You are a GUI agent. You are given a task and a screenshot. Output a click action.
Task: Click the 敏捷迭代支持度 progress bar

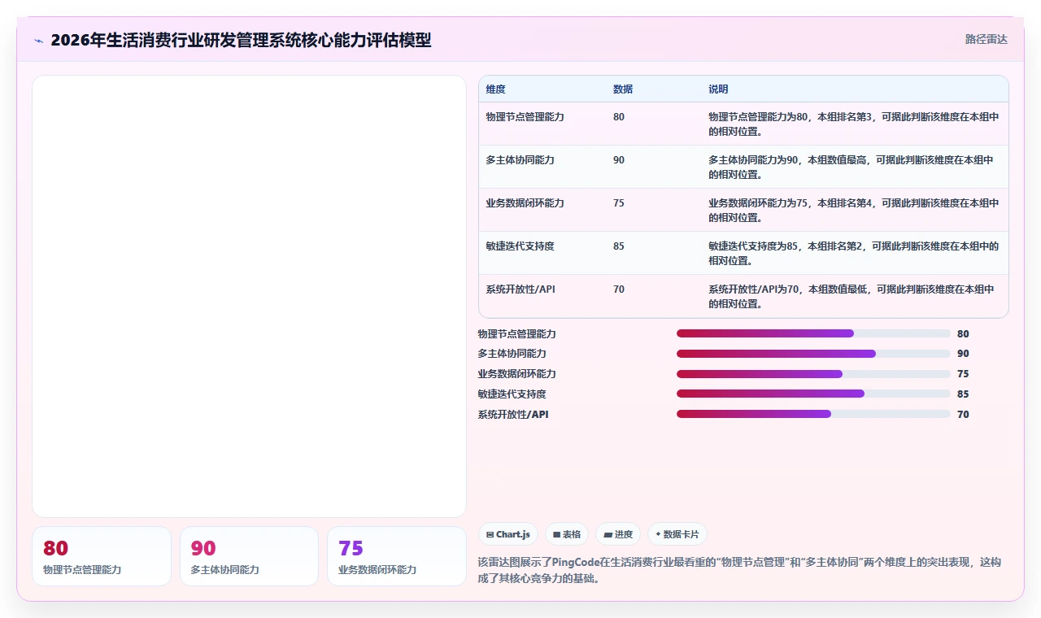[813, 394]
